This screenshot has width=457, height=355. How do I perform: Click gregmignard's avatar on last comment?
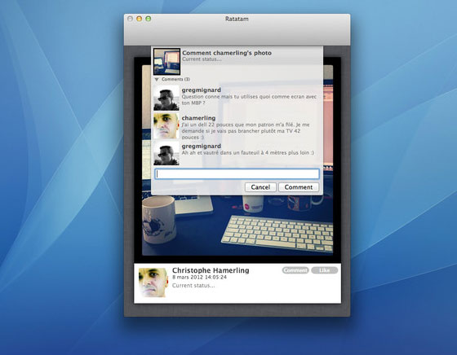coord(166,153)
